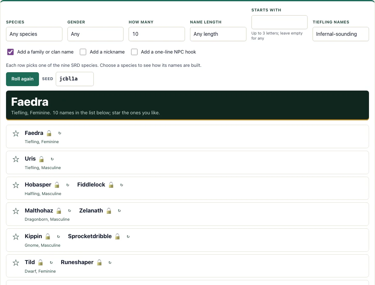
Task: Reroll the first name Kippin
Action: click(58, 237)
